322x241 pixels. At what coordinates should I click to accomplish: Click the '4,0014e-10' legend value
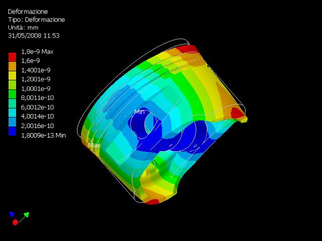(x=37, y=116)
